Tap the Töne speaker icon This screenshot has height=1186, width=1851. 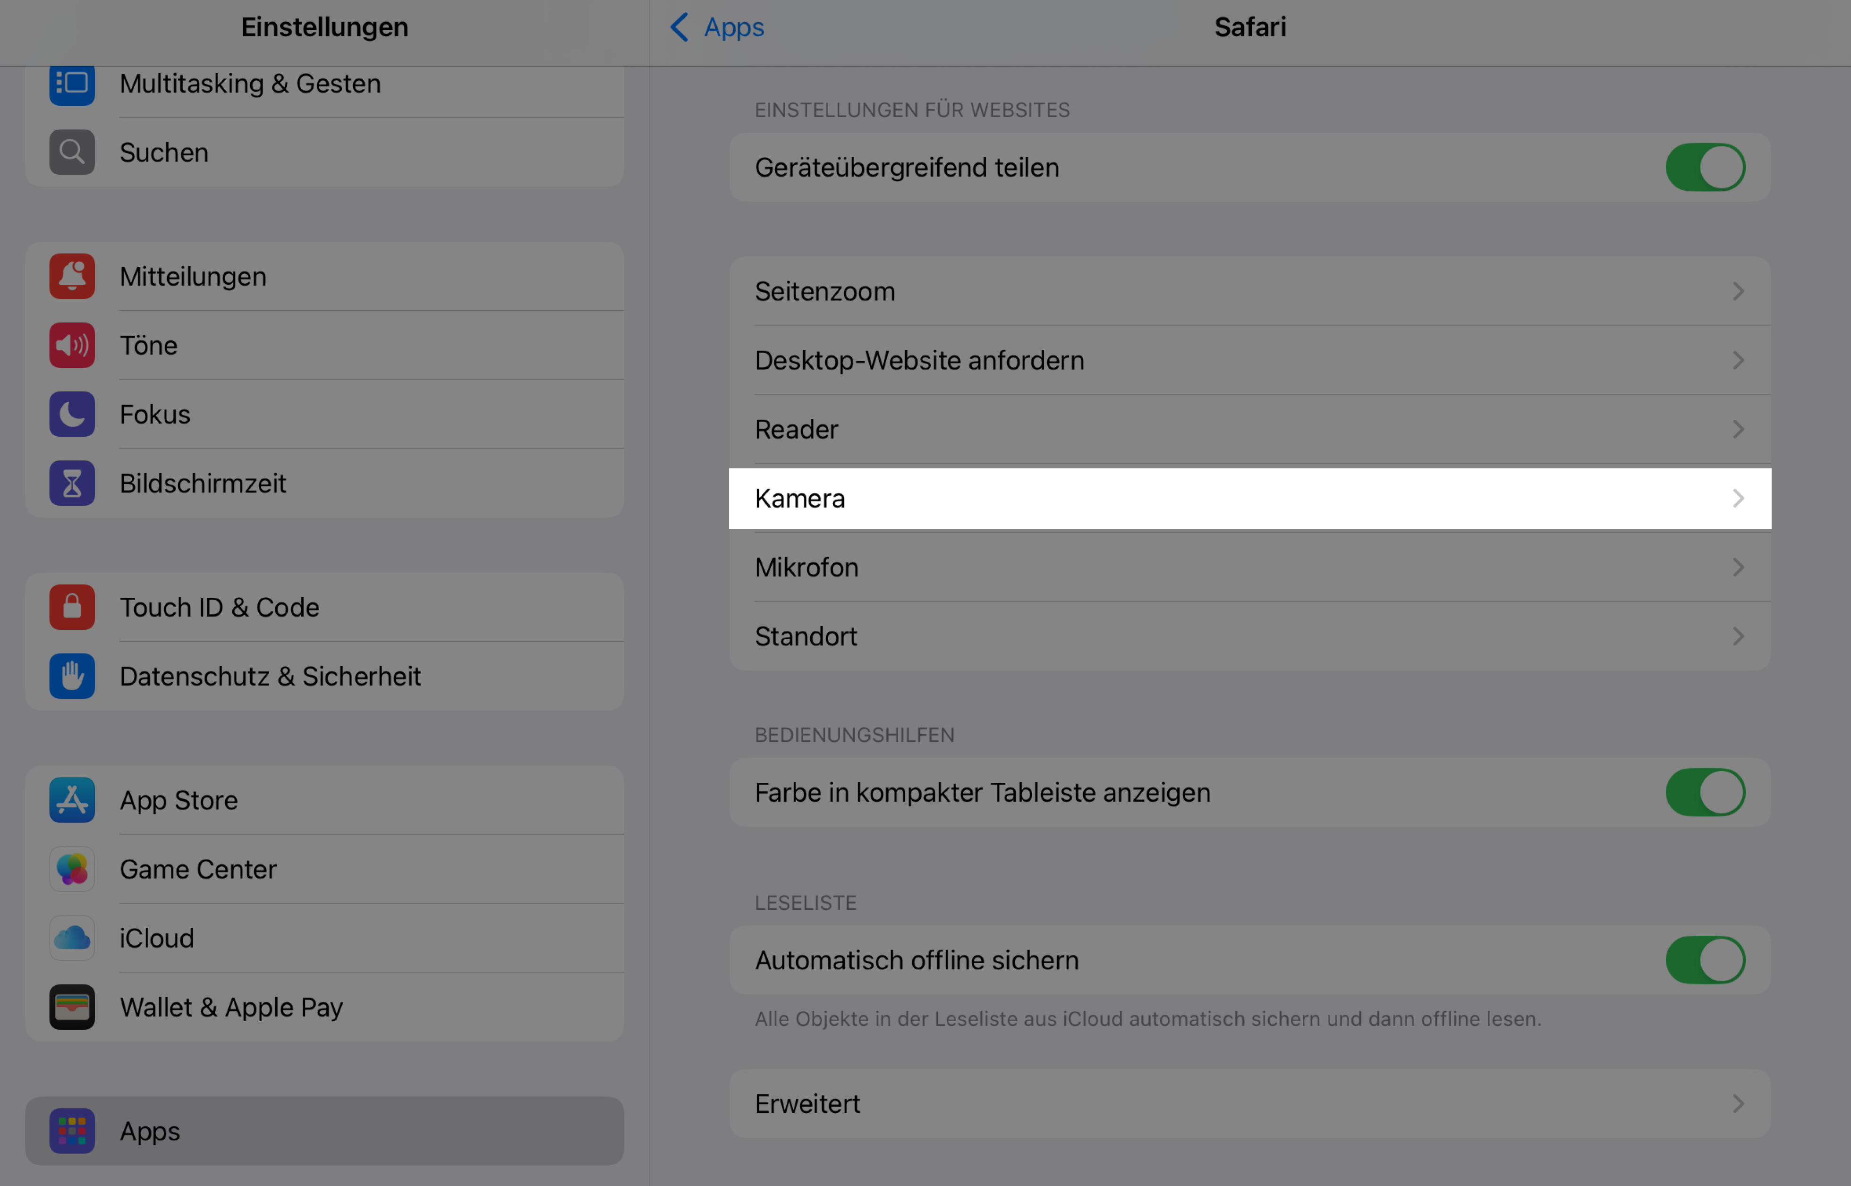tap(72, 346)
